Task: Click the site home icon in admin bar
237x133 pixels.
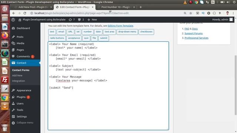Action: point(20,20)
